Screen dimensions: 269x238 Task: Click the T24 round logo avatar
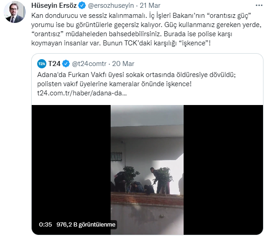point(41,64)
